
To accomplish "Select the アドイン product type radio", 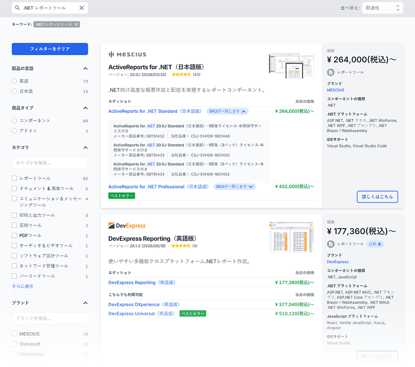I will click(14, 131).
